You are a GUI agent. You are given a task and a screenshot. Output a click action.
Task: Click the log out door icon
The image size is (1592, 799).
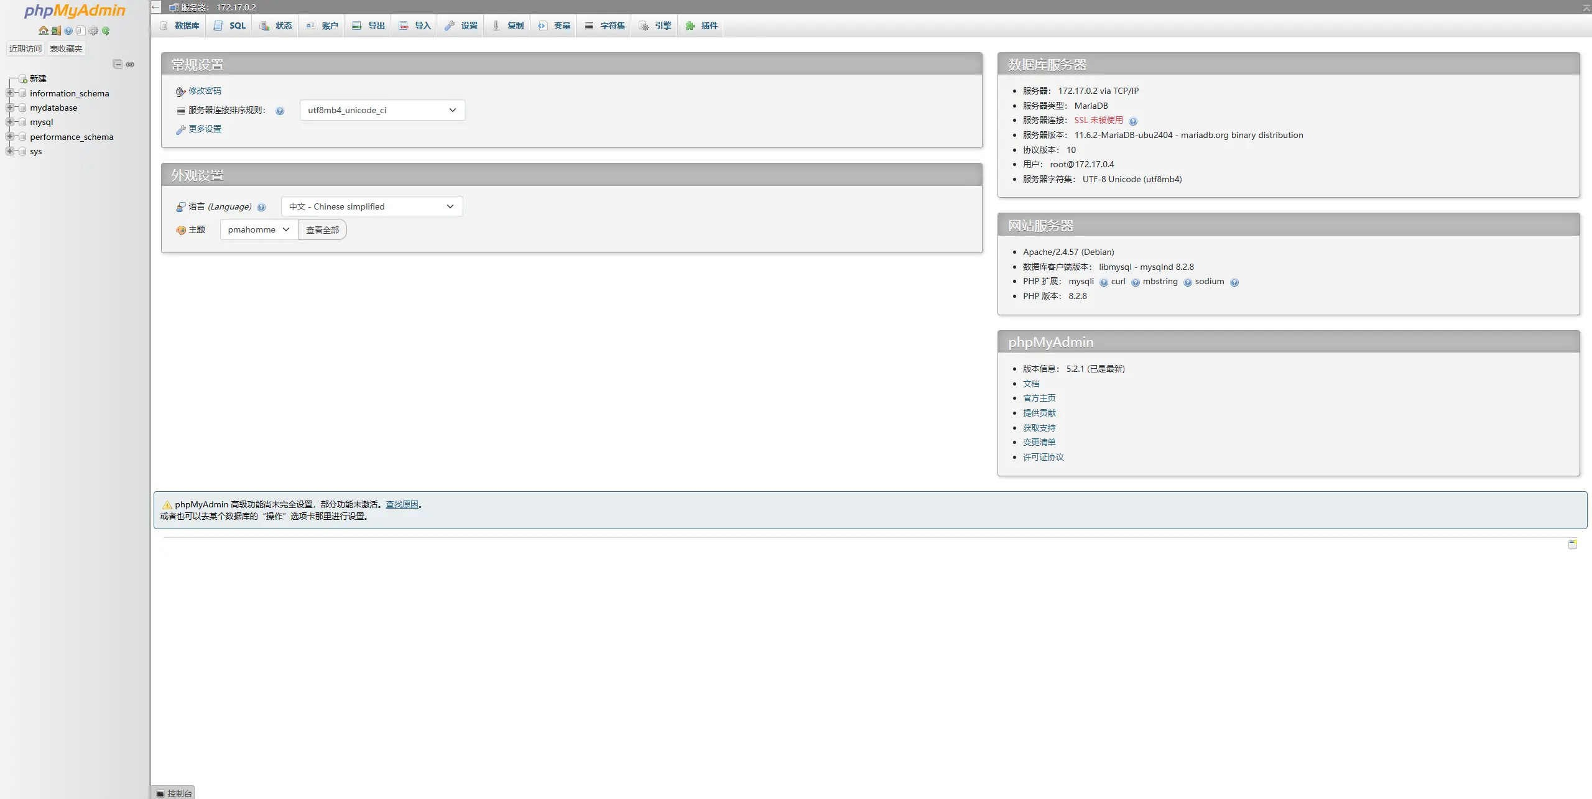[x=56, y=30]
